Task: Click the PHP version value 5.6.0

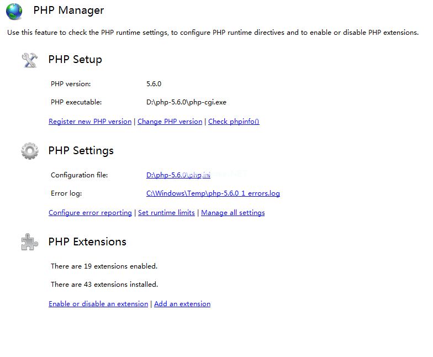Action: coord(154,84)
